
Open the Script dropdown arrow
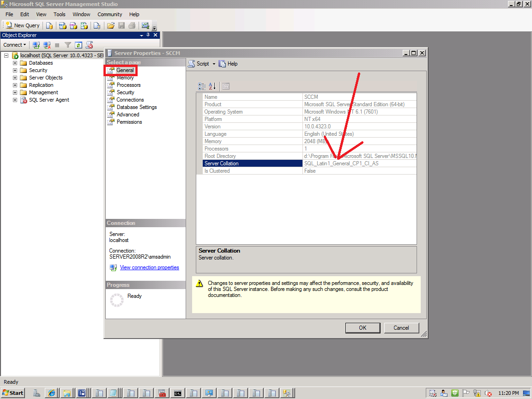click(214, 64)
